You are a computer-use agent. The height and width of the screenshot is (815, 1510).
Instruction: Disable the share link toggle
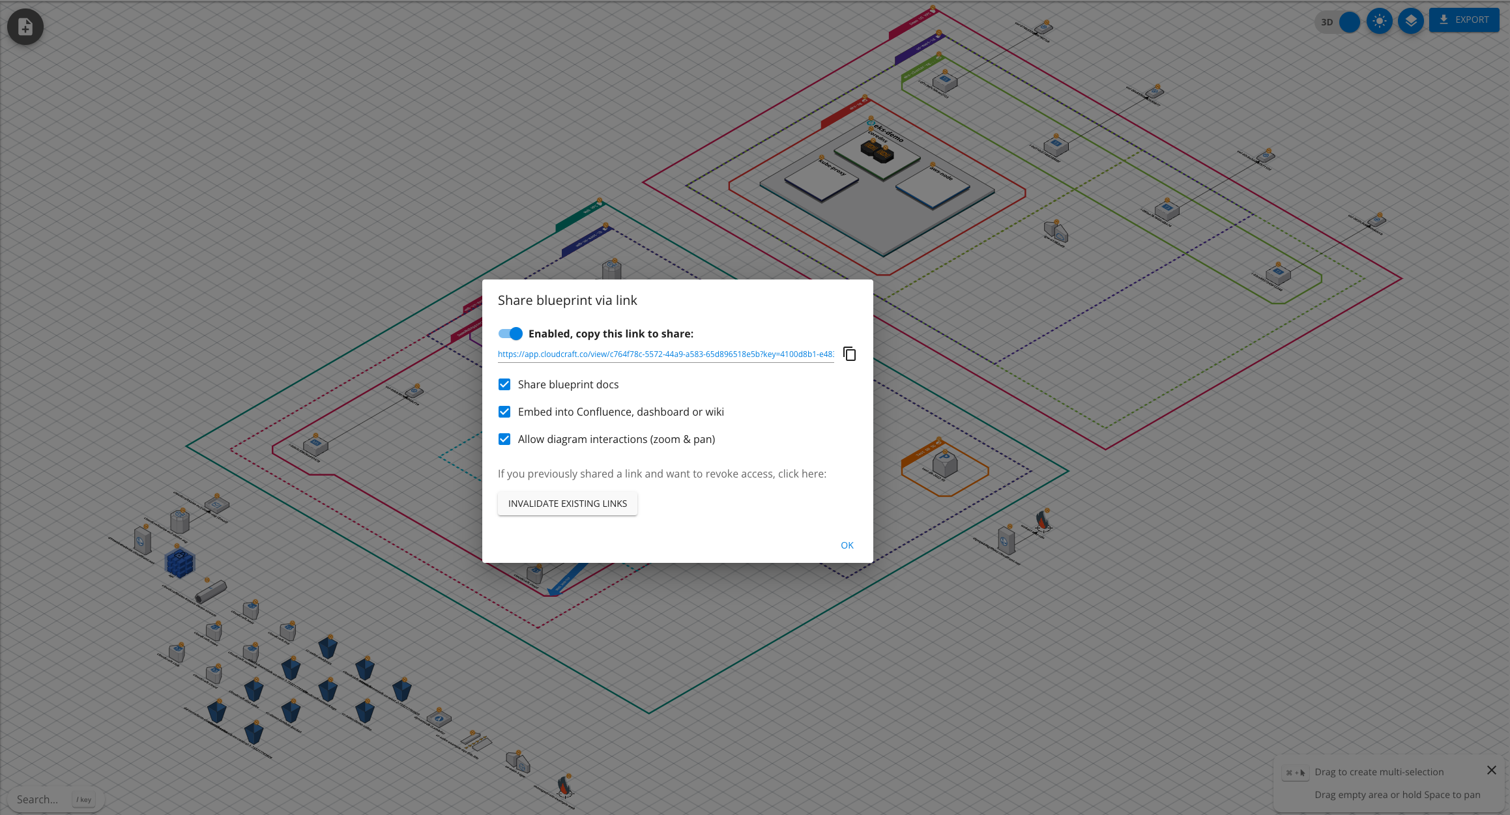click(510, 334)
